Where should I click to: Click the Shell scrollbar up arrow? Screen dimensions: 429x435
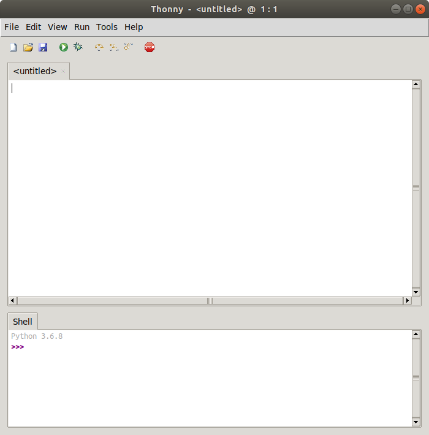click(x=416, y=335)
